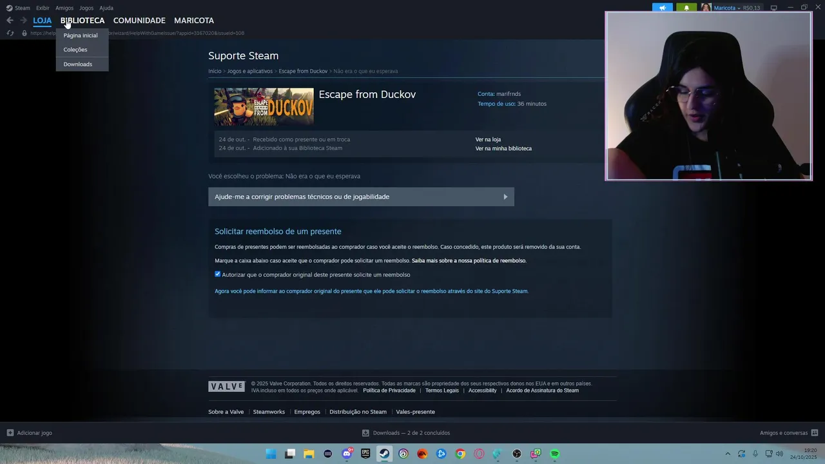Uncheck the authorize gift refund checkbox
The width and height of the screenshot is (825, 464).
tap(218, 274)
